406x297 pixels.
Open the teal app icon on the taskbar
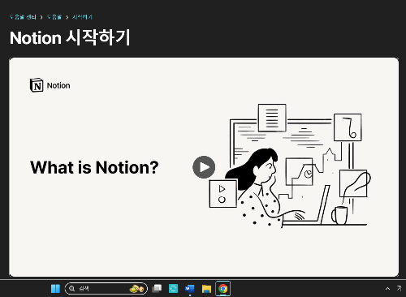[x=173, y=289]
